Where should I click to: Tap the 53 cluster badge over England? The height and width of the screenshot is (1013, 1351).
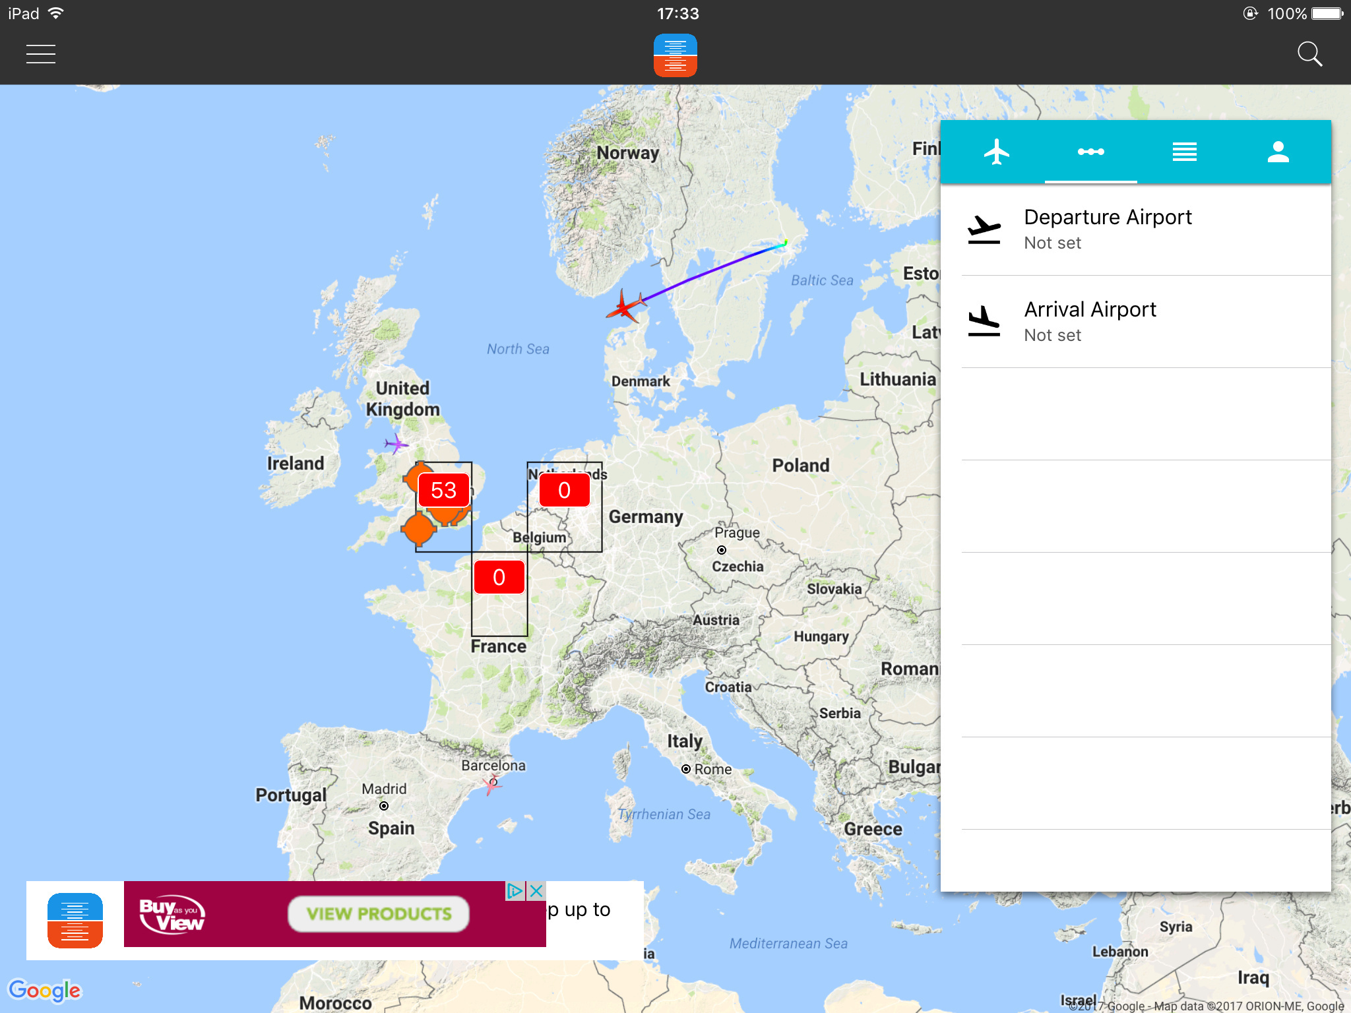pyautogui.click(x=443, y=490)
